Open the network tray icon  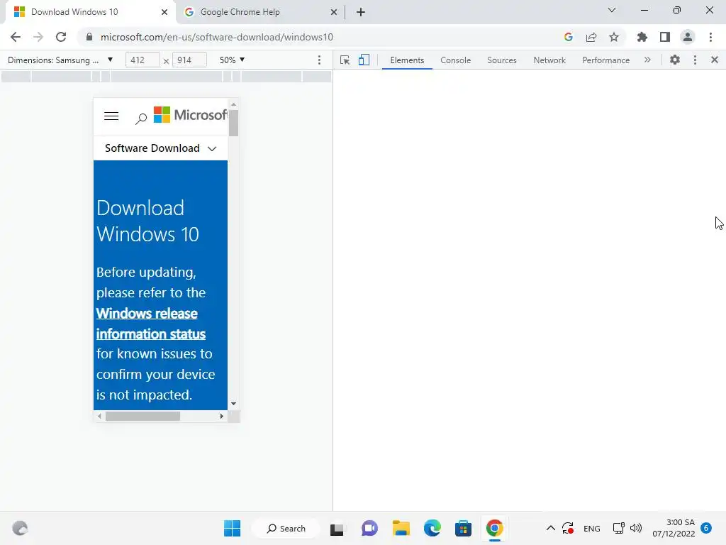(x=618, y=528)
